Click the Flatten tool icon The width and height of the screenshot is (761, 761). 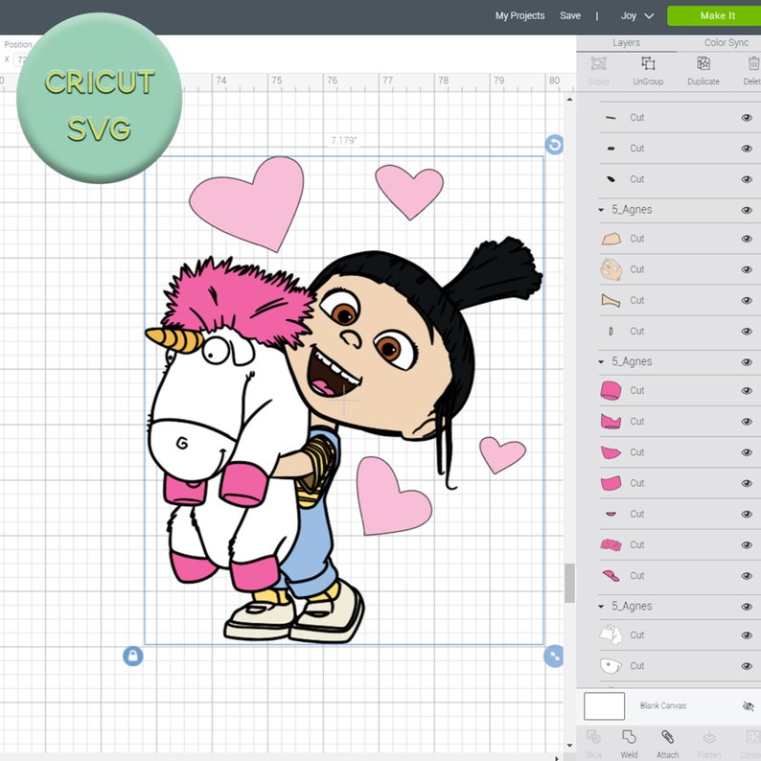(709, 738)
